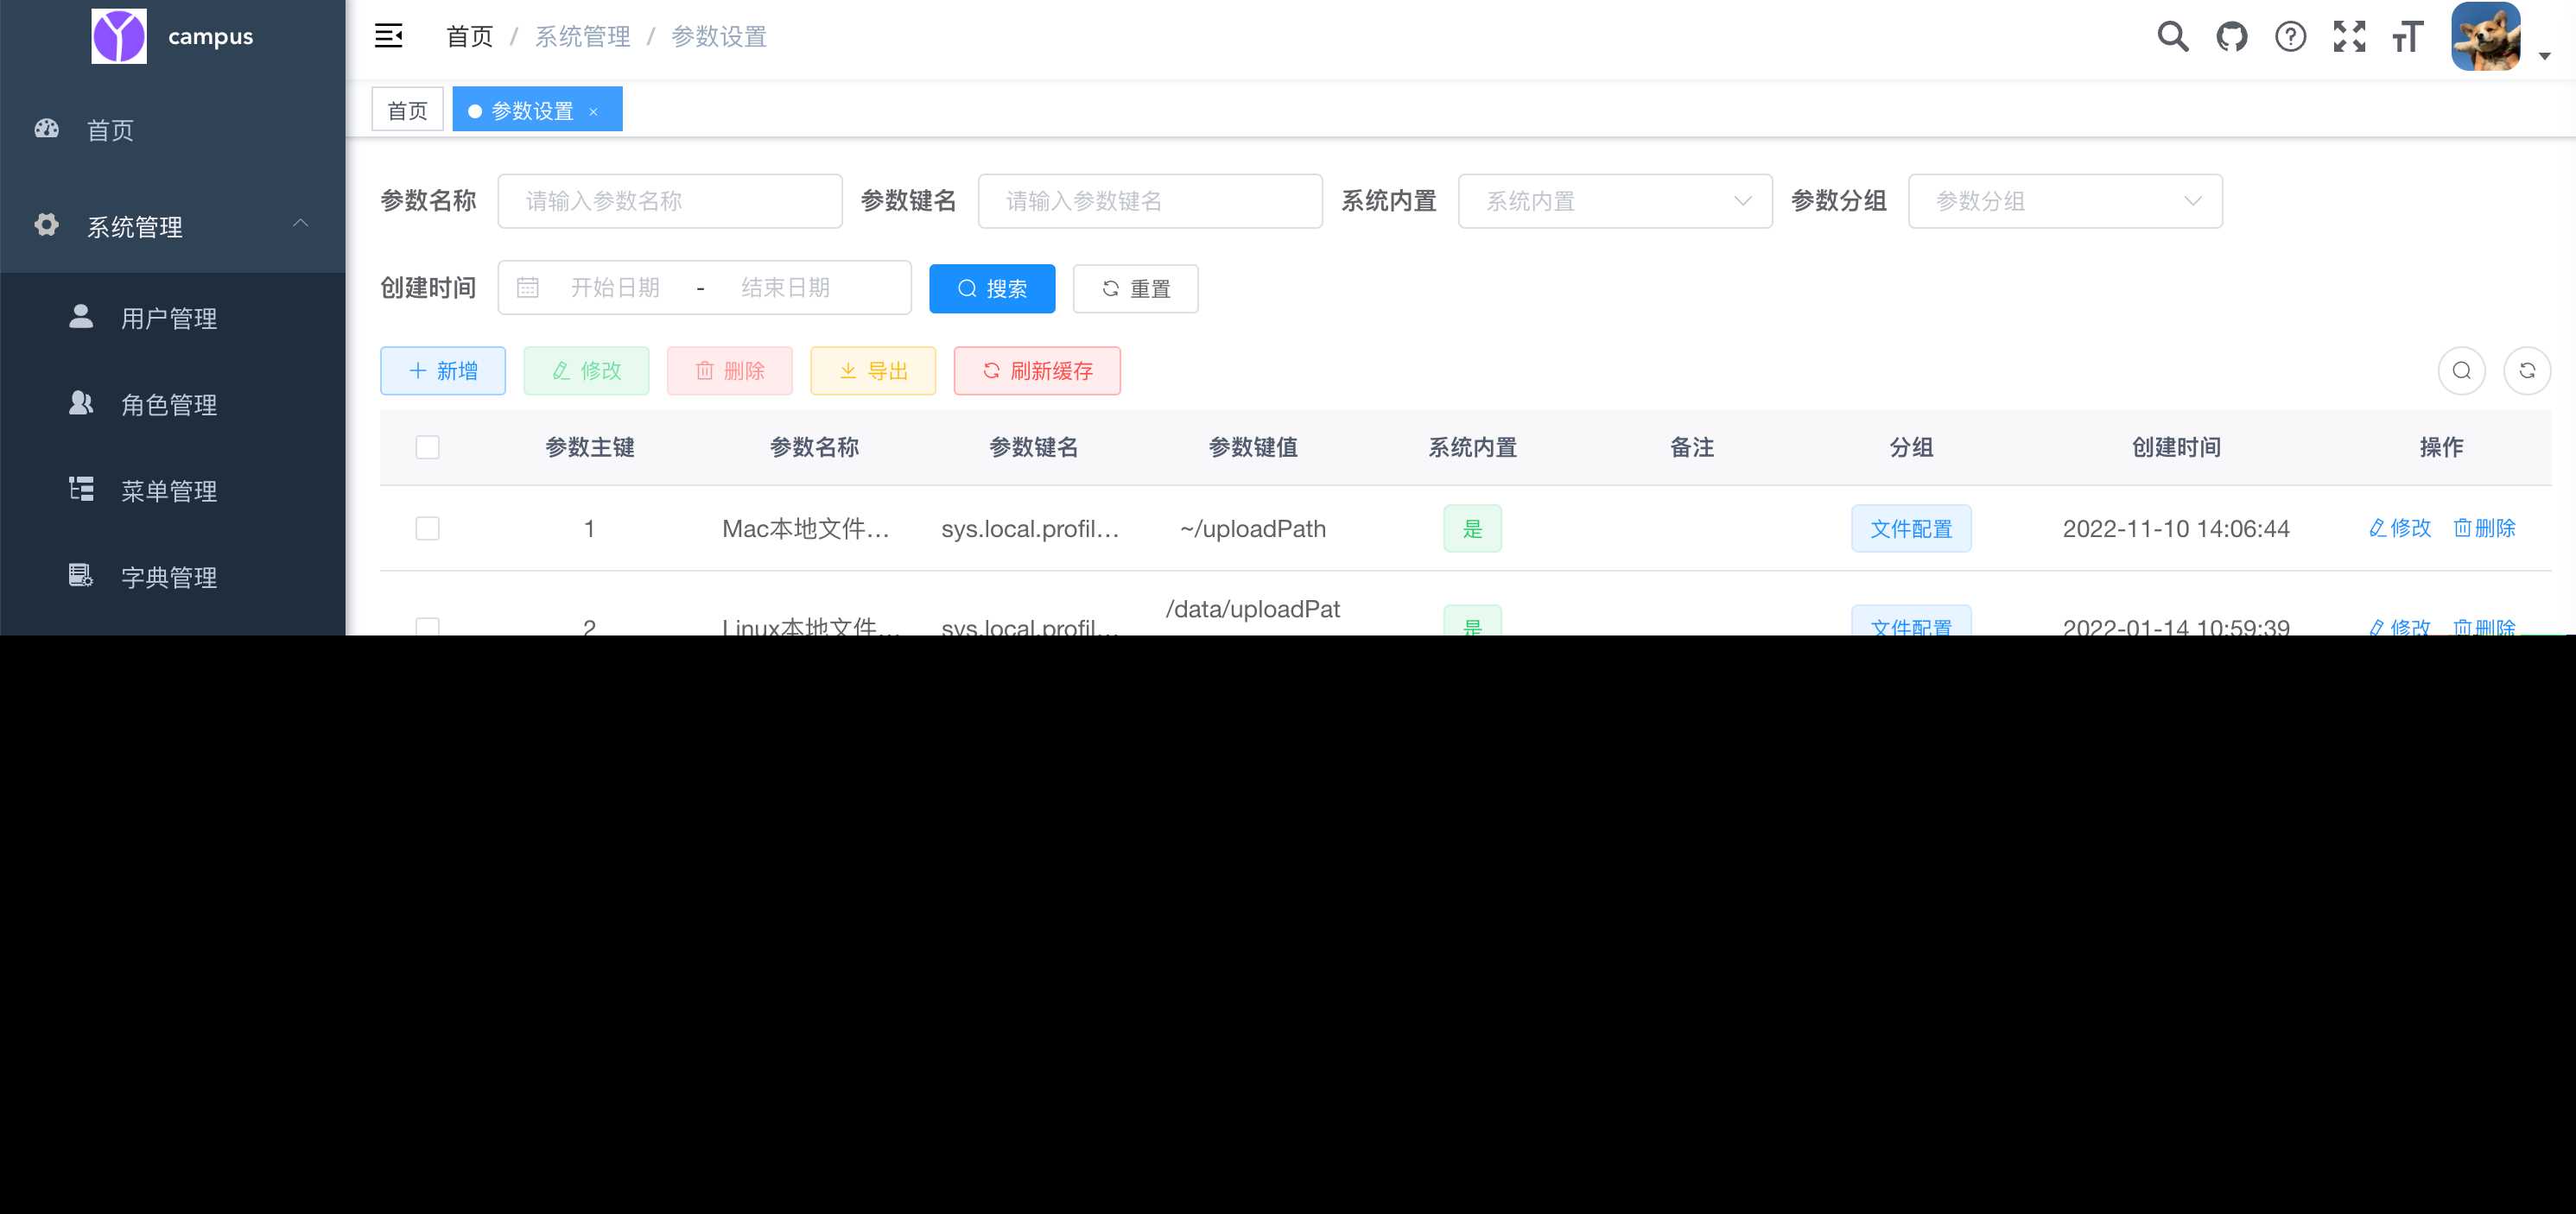Collapse the sidebar with hamburger icon
Viewport: 2576px width, 1214px height.
389,36
